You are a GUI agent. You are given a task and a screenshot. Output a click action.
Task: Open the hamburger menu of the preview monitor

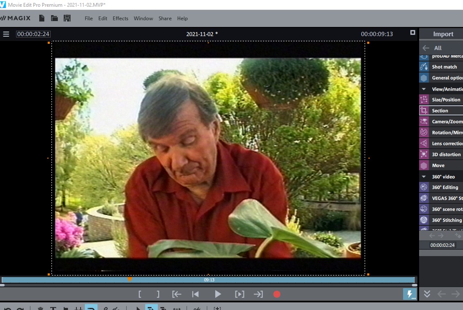click(6, 34)
